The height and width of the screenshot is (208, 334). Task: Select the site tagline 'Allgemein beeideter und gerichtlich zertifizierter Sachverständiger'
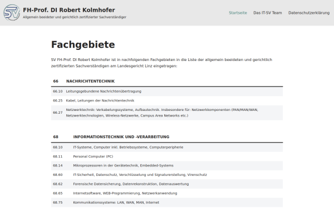(75, 17)
